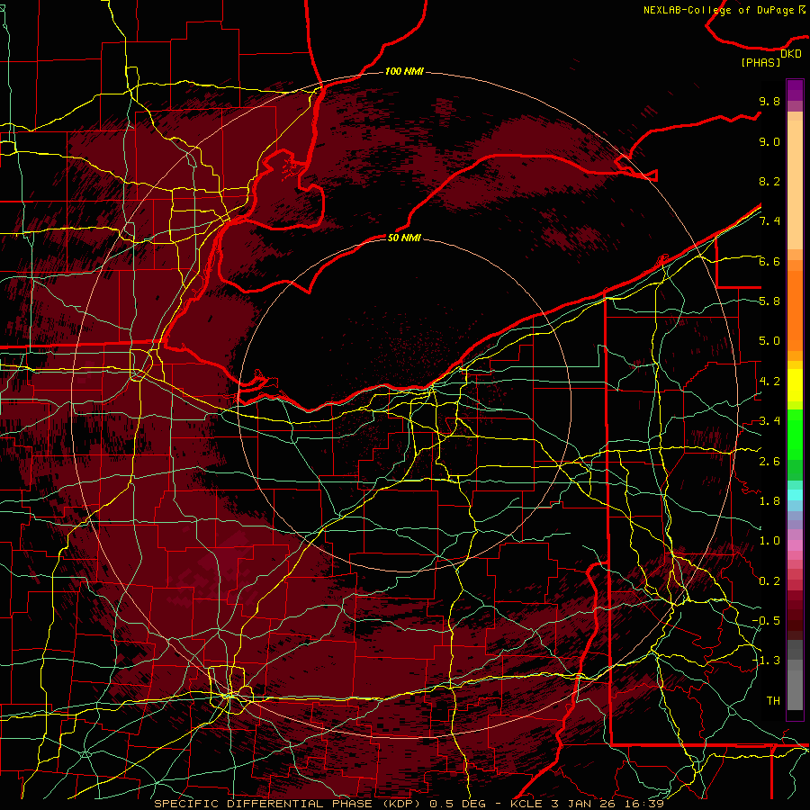The height and width of the screenshot is (810, 810).
Task: Click the 100 NMI range ring label
Action: coord(404,71)
